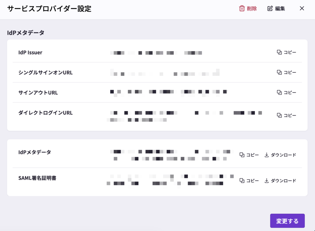Click the blurred ダイレクトログインURL value
Screen dimensions: 315x231
coord(185,116)
